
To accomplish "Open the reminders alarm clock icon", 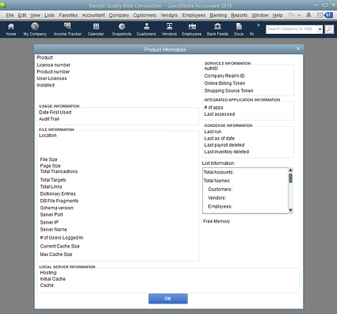I will click(320, 15).
